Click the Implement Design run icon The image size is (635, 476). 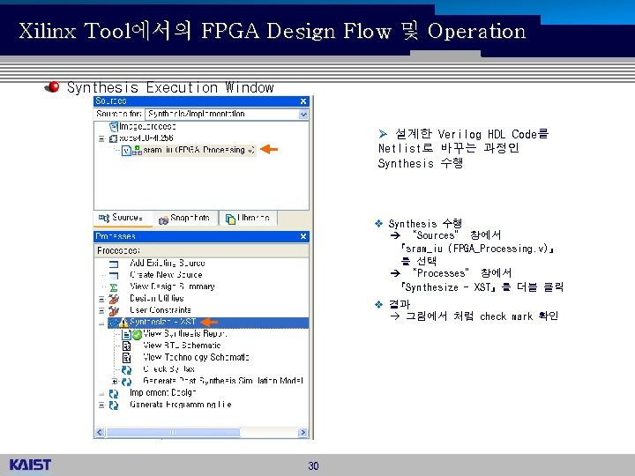[x=114, y=394]
